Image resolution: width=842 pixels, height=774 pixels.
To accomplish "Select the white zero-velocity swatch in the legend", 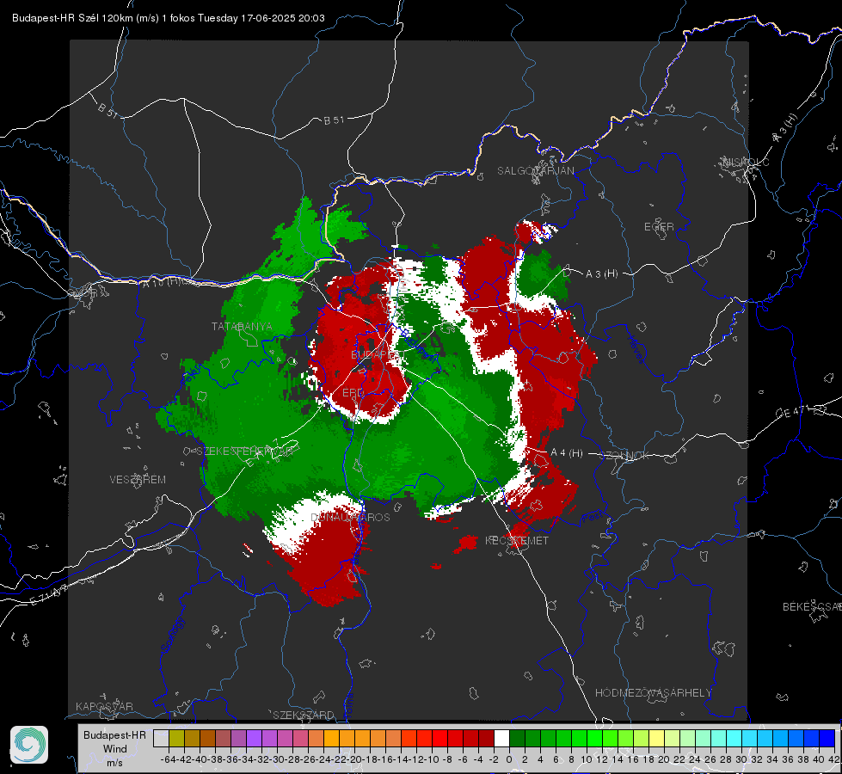I will 501,738.
